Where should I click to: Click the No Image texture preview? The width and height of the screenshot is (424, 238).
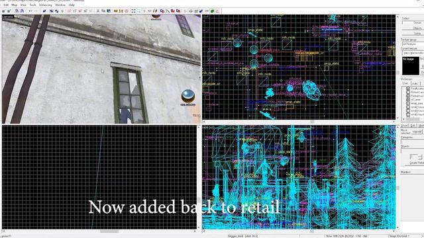pyautogui.click(x=411, y=65)
